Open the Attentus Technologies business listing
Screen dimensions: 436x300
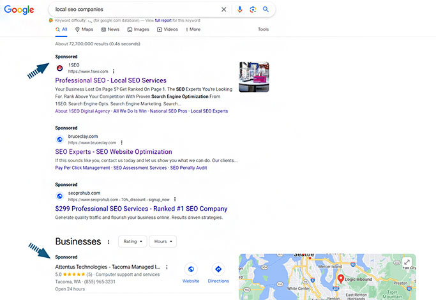108,267
